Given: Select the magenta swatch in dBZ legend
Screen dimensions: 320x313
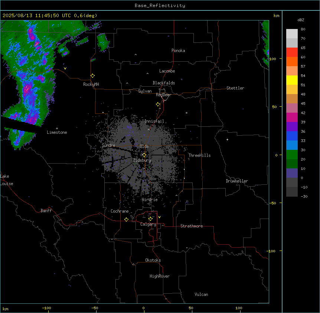Looking at the screenshot, I should [x=292, y=117].
